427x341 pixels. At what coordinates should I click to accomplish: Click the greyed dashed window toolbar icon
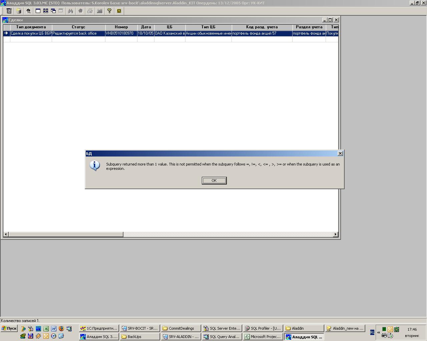[x=61, y=11]
